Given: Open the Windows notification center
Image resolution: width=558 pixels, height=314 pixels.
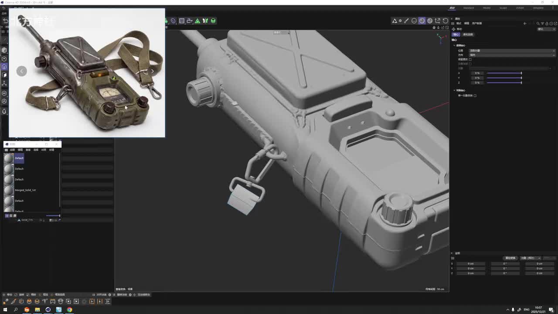Looking at the screenshot, I should [551, 310].
